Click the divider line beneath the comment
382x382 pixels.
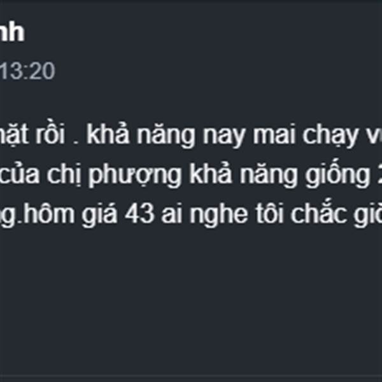(x=191, y=376)
